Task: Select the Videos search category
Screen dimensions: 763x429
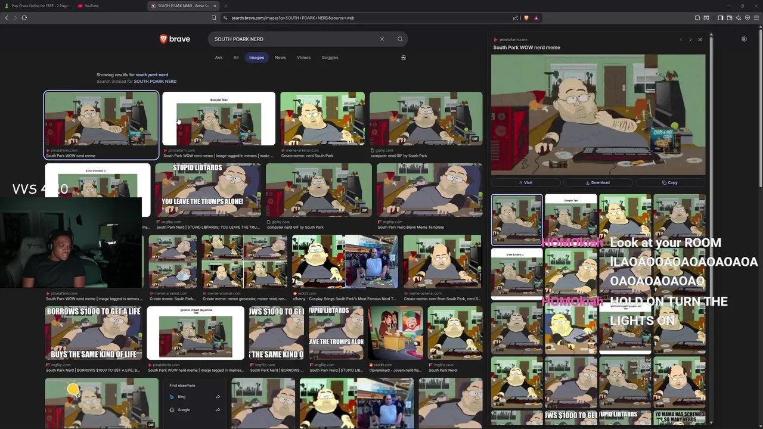Action: pyautogui.click(x=304, y=58)
